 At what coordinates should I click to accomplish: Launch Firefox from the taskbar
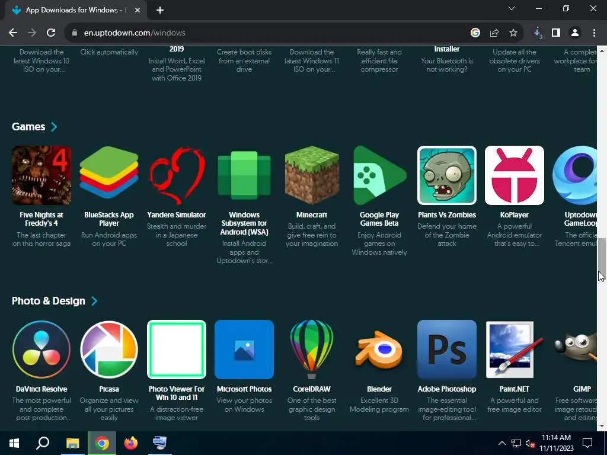click(131, 443)
